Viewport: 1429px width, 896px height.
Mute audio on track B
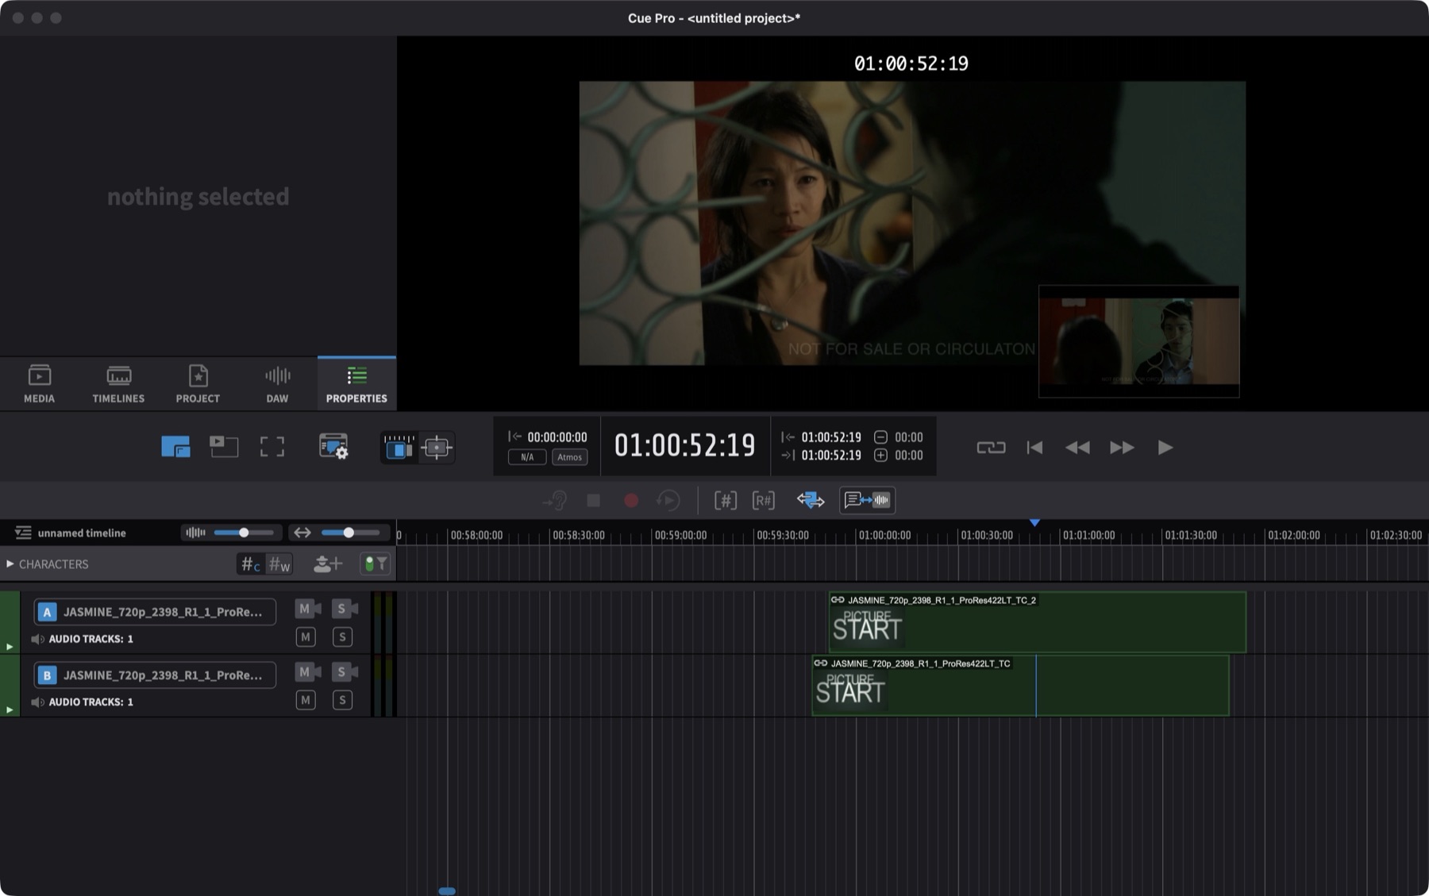(x=306, y=700)
